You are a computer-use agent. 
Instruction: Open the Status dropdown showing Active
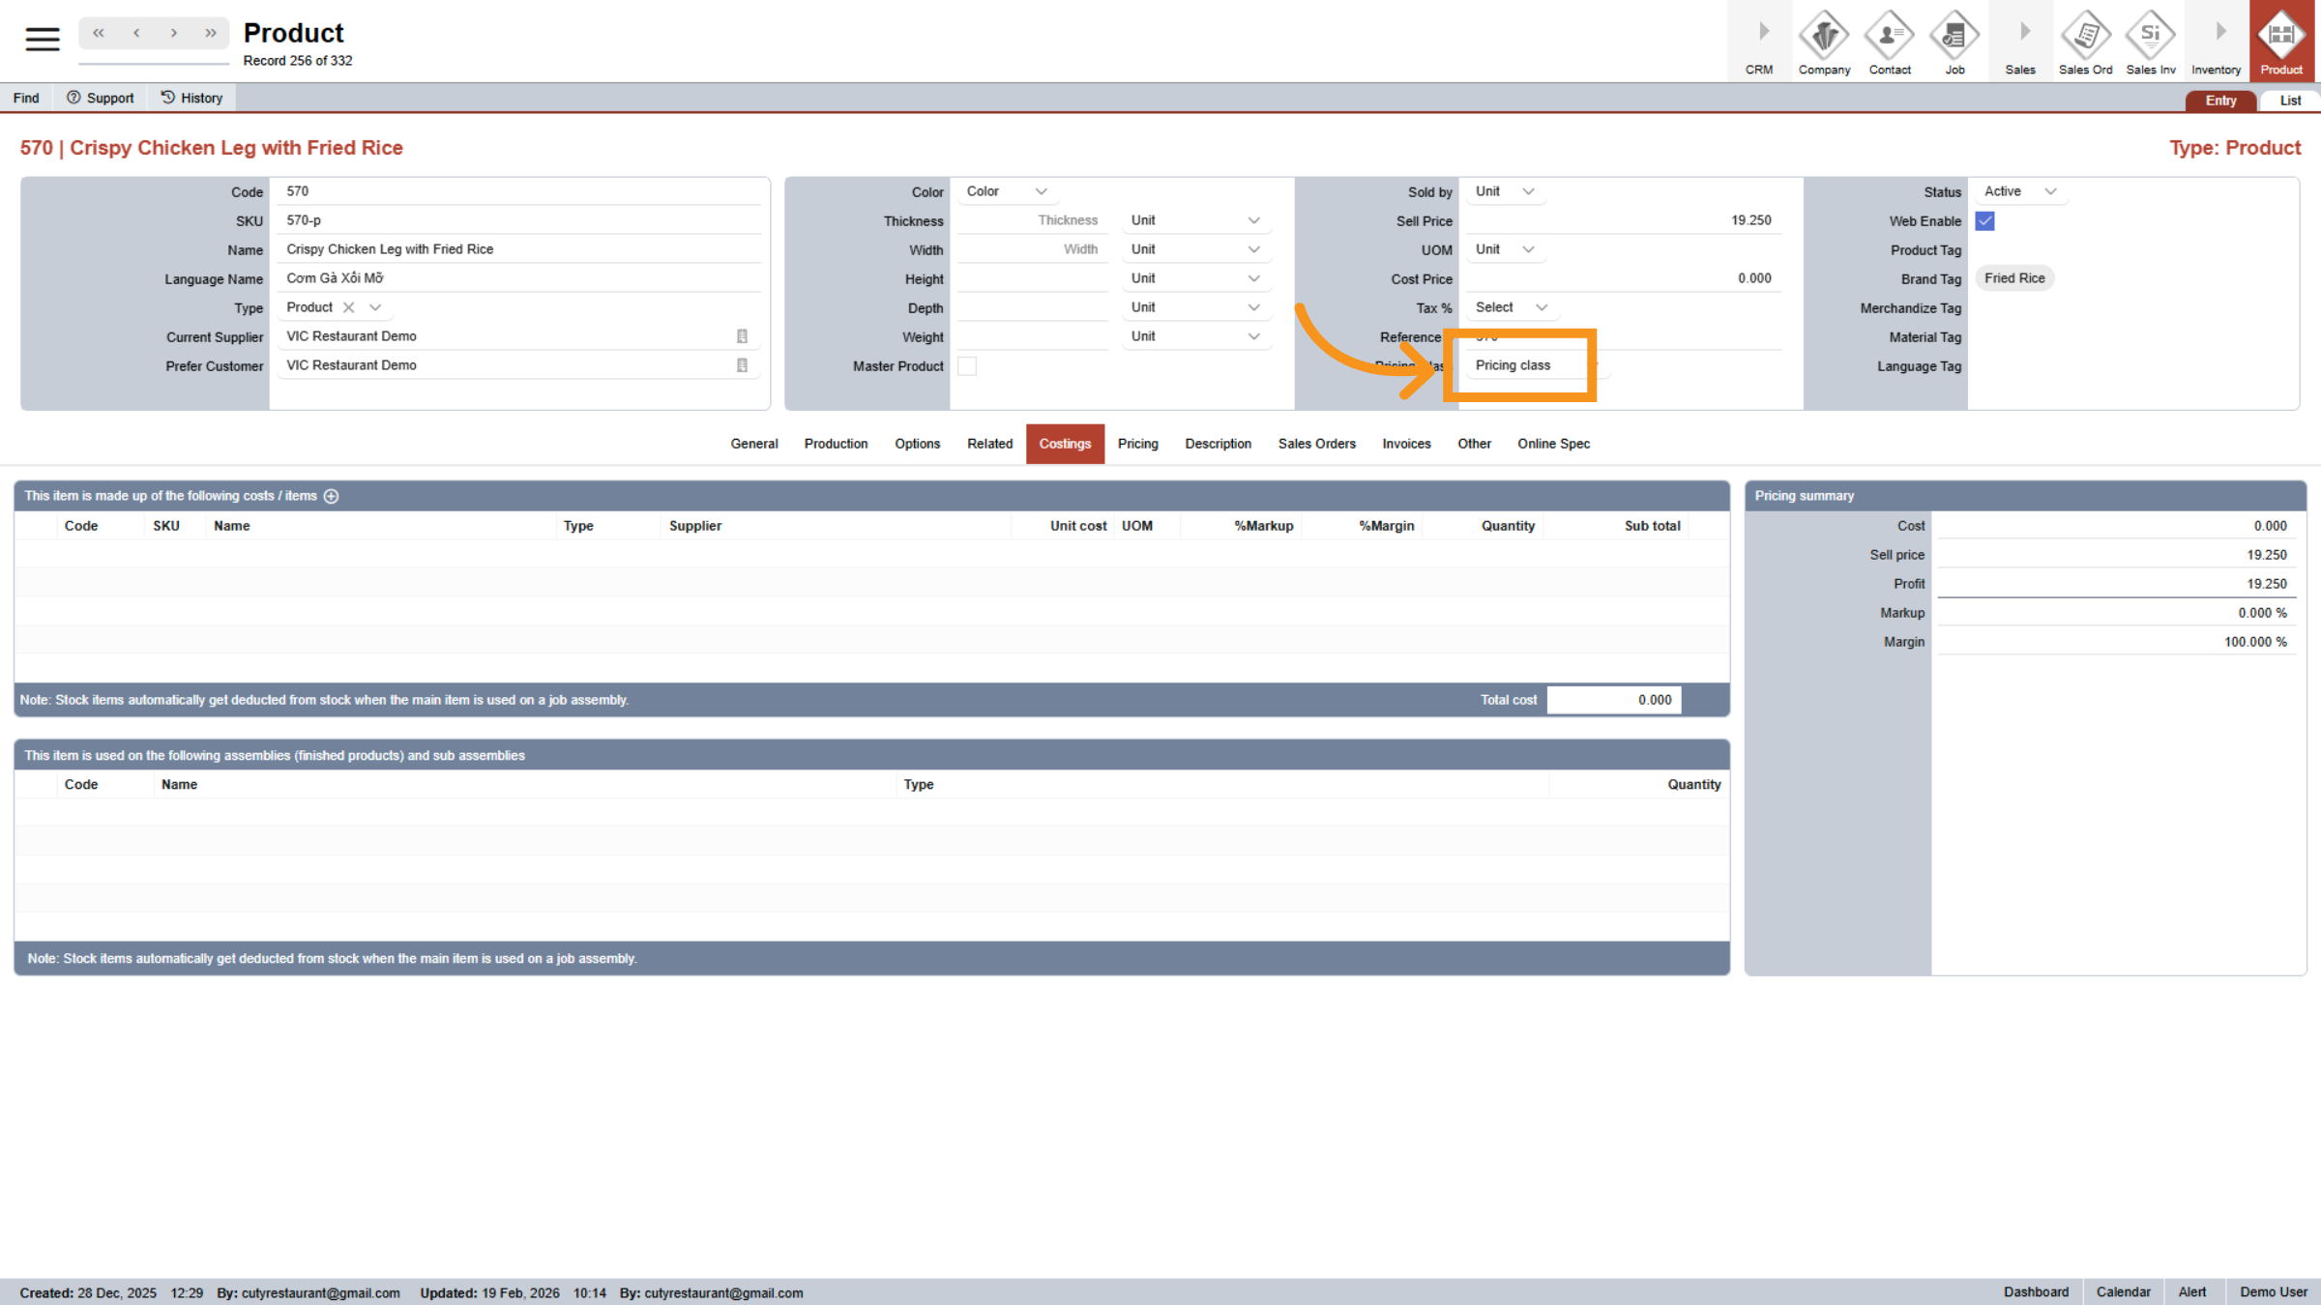point(2019,190)
